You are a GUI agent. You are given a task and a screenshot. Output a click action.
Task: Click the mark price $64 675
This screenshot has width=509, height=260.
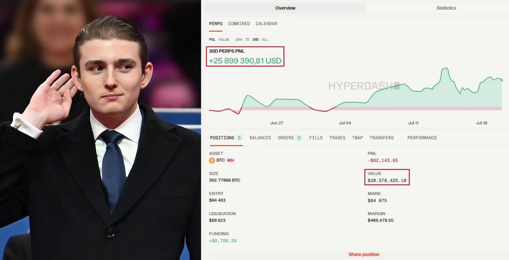pyautogui.click(x=377, y=200)
